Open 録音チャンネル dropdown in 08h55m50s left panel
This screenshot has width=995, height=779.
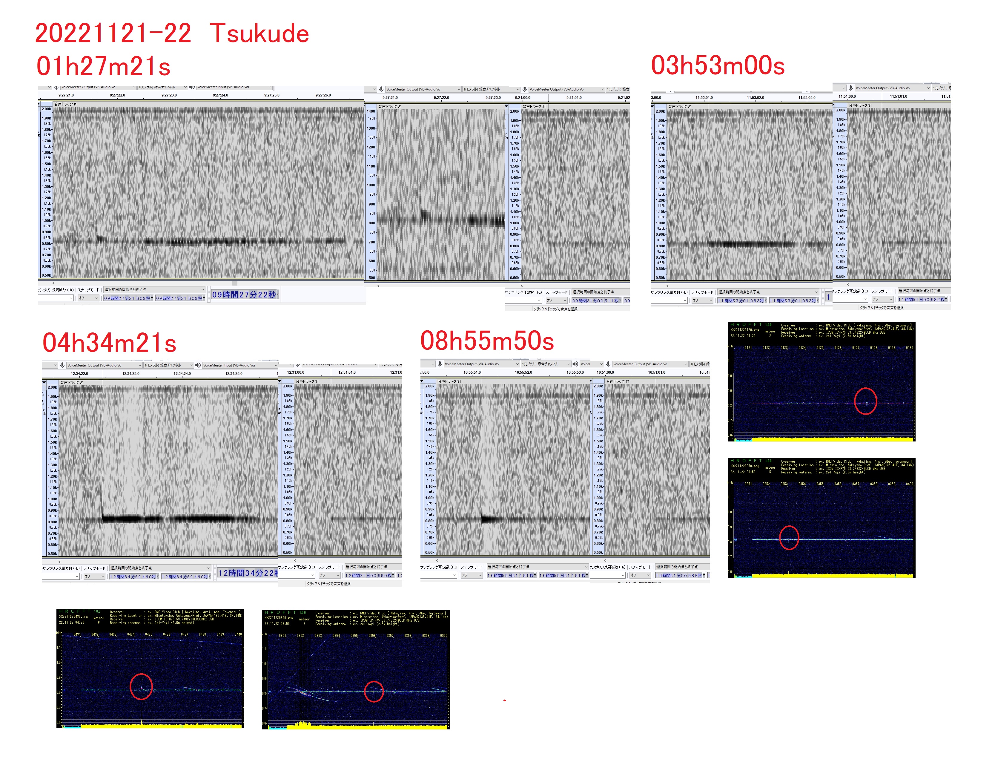(569, 364)
